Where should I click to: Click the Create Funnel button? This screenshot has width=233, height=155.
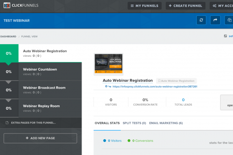(x=185, y=6)
